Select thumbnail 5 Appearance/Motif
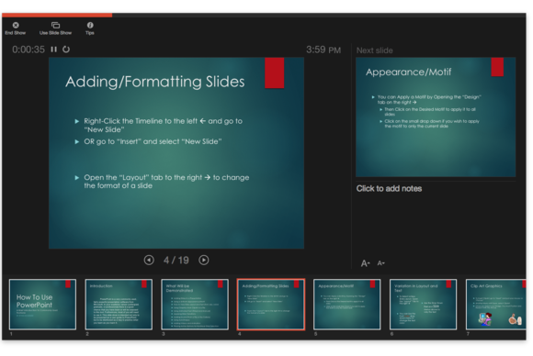Screen dimensions: 533x356 [x=346, y=305]
